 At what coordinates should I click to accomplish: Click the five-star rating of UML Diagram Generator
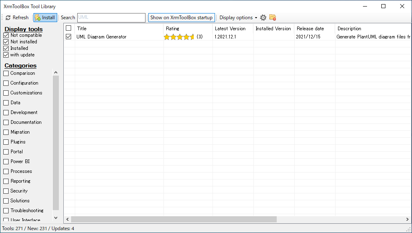[x=179, y=37]
